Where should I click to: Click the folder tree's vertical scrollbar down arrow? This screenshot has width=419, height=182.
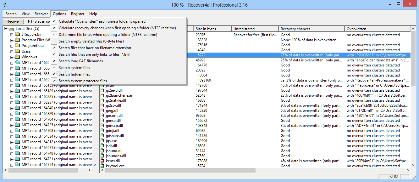95,165
